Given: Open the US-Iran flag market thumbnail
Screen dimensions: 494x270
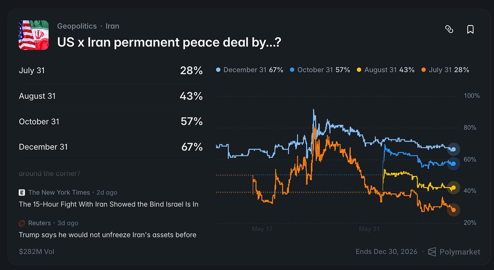Looking at the screenshot, I should click(x=34, y=35).
